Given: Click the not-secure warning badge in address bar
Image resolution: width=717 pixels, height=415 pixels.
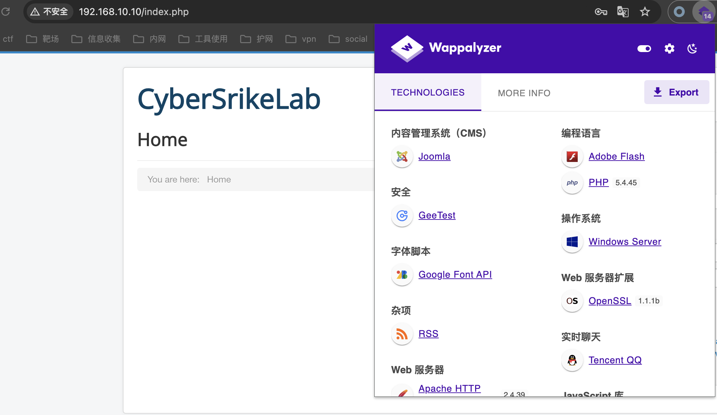Looking at the screenshot, I should (49, 12).
